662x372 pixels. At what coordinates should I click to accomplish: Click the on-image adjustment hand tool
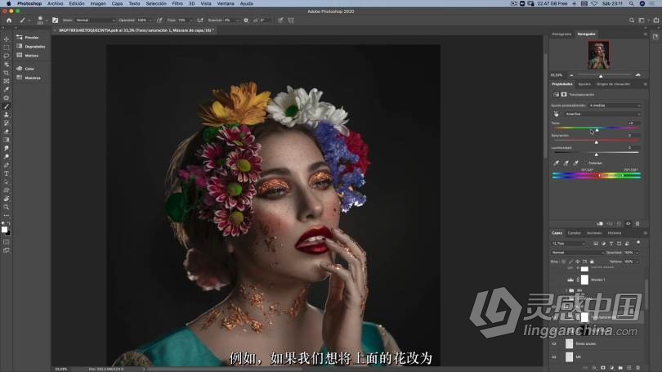(556, 114)
